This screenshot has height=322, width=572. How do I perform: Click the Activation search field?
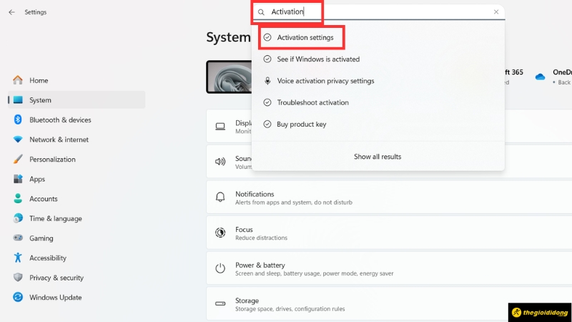[378, 11]
